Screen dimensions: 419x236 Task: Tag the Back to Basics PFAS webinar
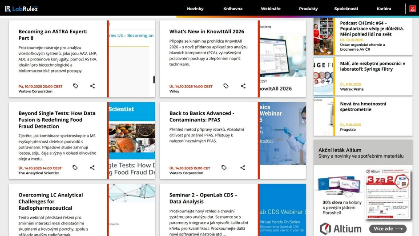coord(224,168)
